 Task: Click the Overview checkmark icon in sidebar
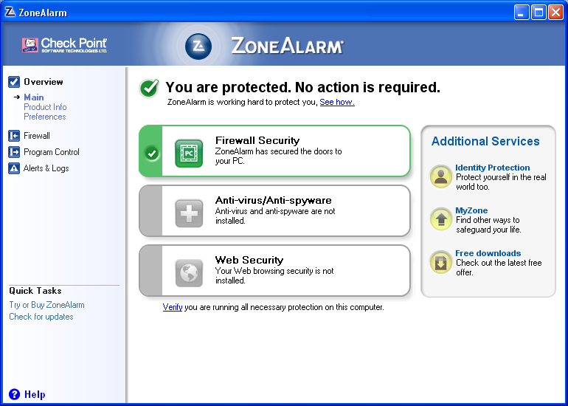coord(14,82)
